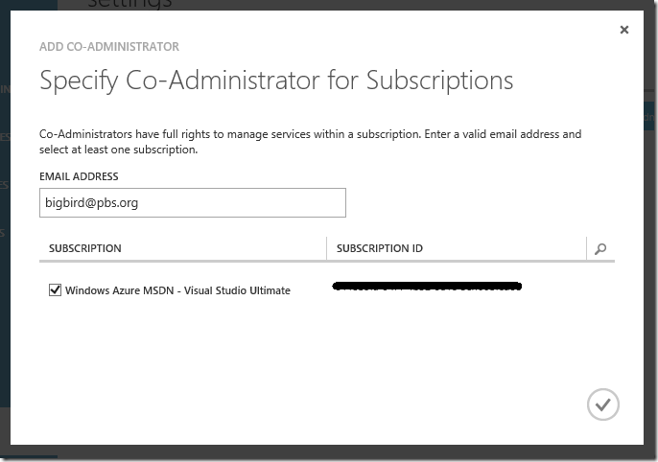
Task: Click the Co-Administrators description paragraph
Action: pos(310,142)
